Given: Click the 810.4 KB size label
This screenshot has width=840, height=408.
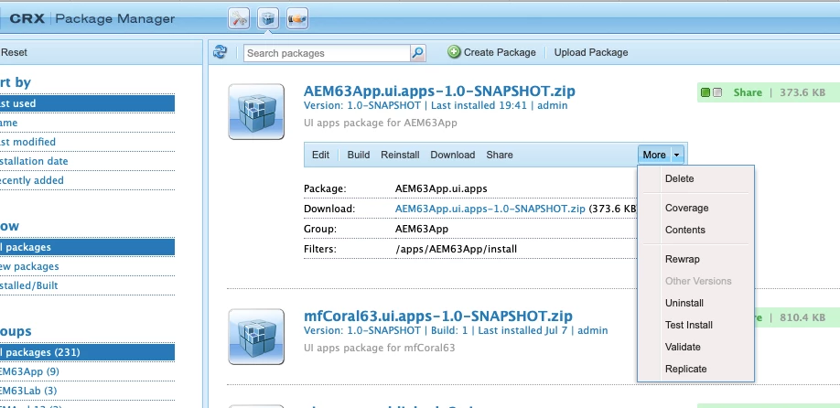Looking at the screenshot, I should coord(802,317).
